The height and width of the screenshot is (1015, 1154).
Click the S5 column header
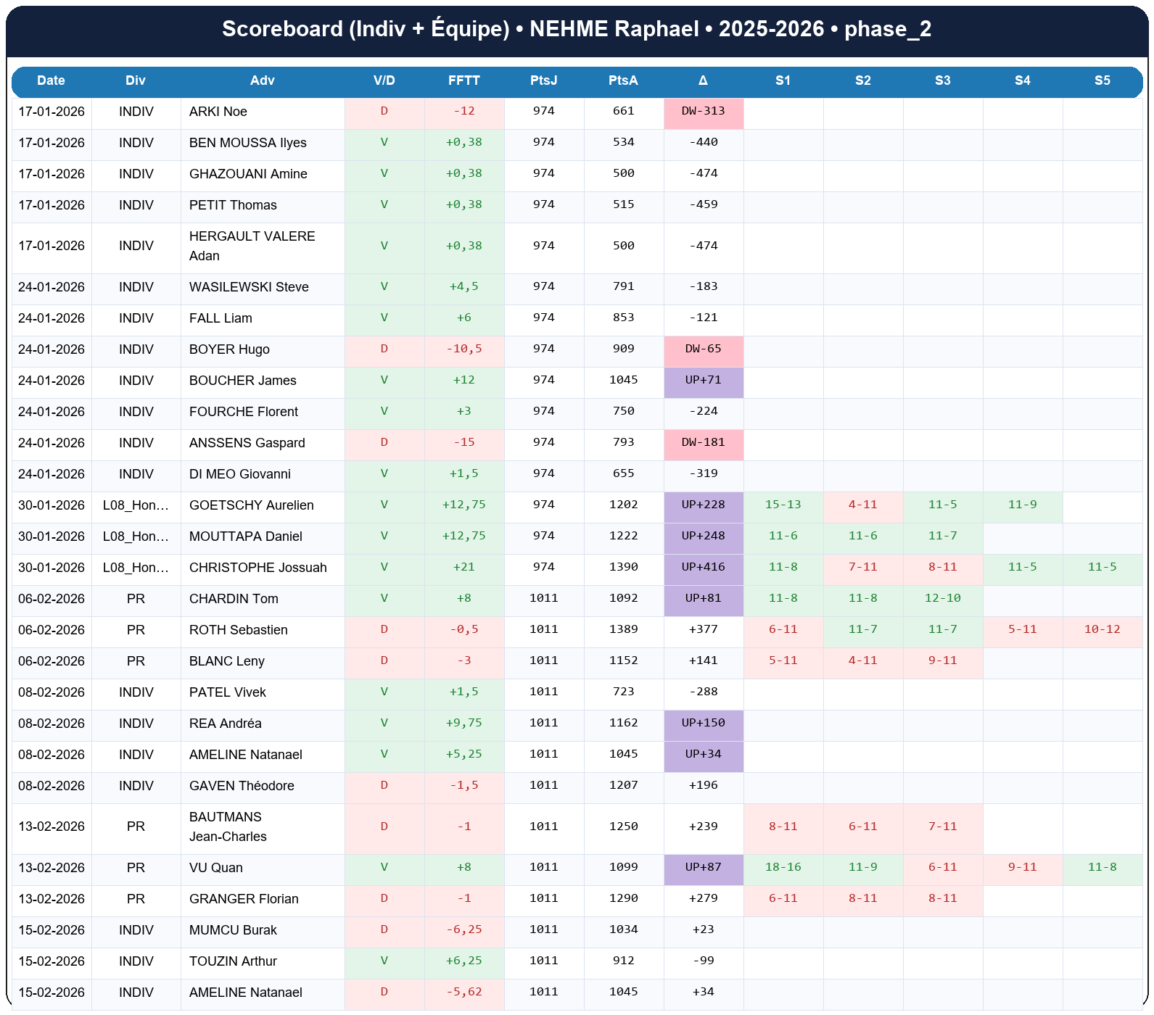[x=1102, y=80]
